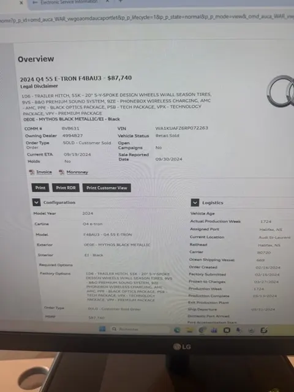294x392 pixels.
Task: Open the Monroney PDF link
Action: (x=77, y=172)
